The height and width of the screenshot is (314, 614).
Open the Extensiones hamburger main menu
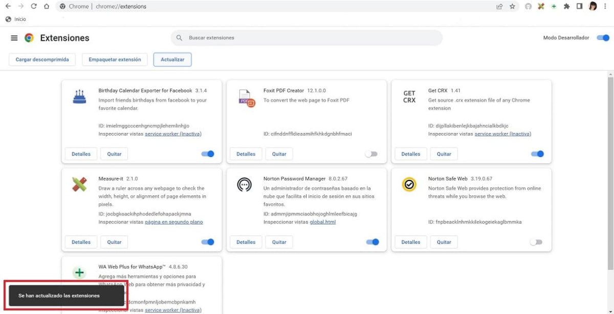tap(14, 38)
